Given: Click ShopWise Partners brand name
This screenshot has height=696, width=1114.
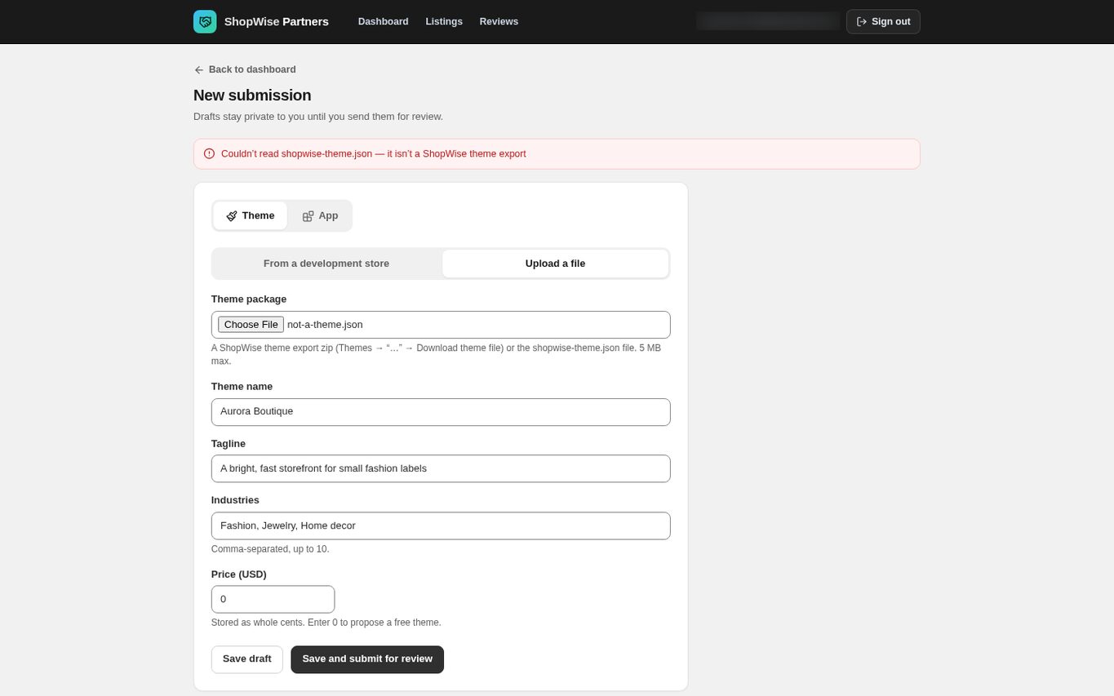Looking at the screenshot, I should pyautogui.click(x=277, y=22).
